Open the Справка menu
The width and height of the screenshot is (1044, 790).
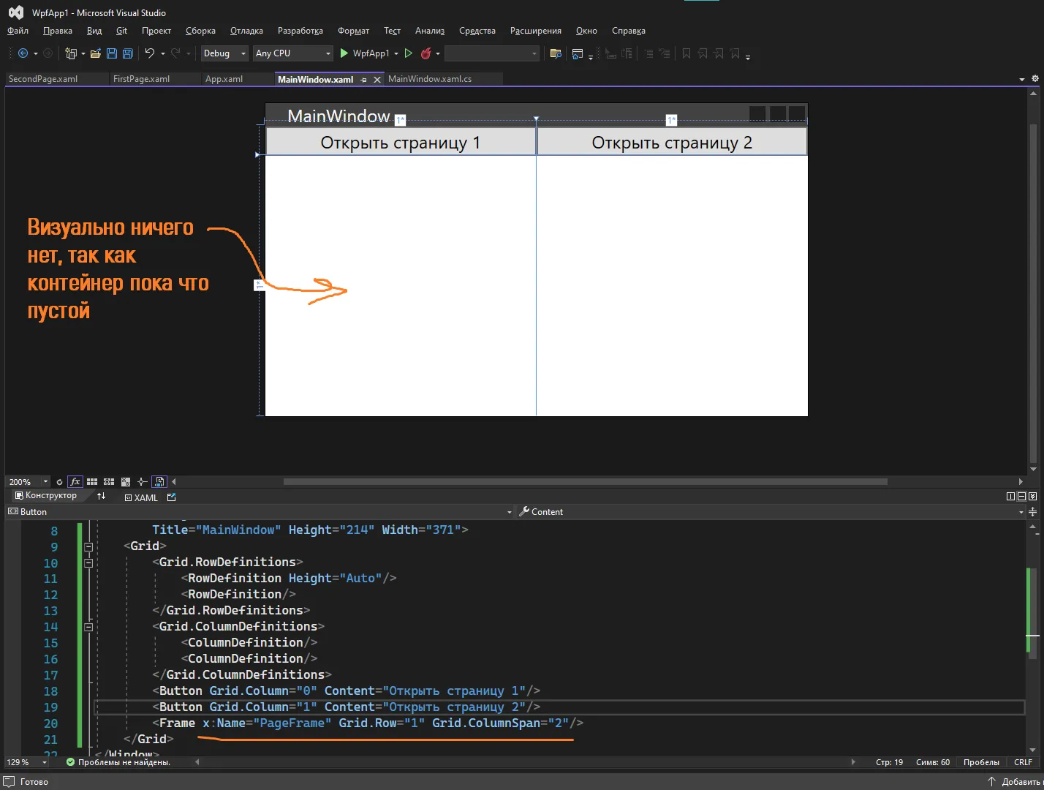coord(629,31)
